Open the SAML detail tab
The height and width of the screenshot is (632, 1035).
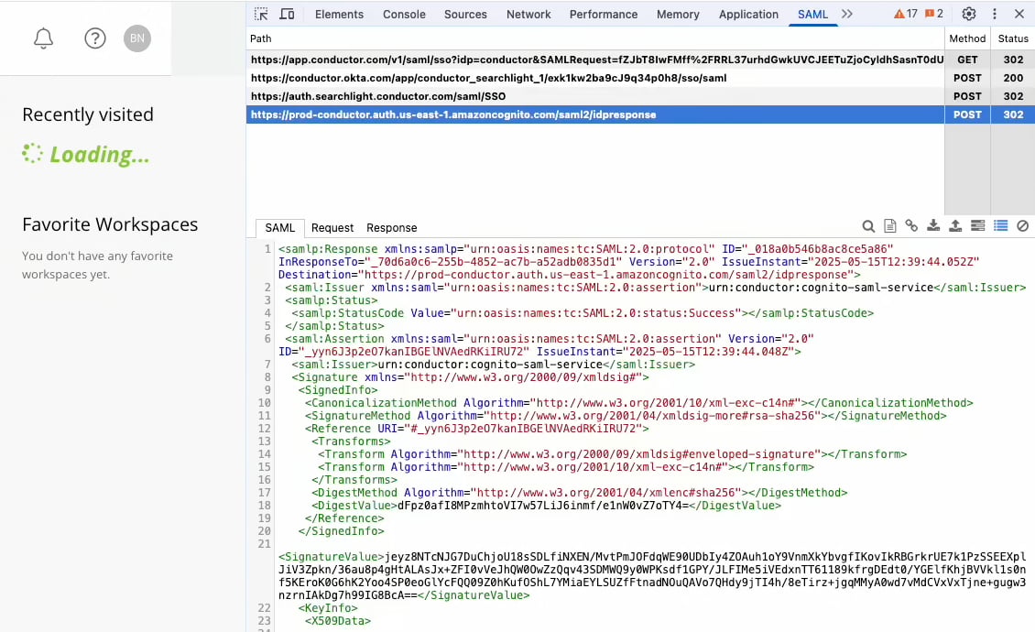click(x=280, y=228)
